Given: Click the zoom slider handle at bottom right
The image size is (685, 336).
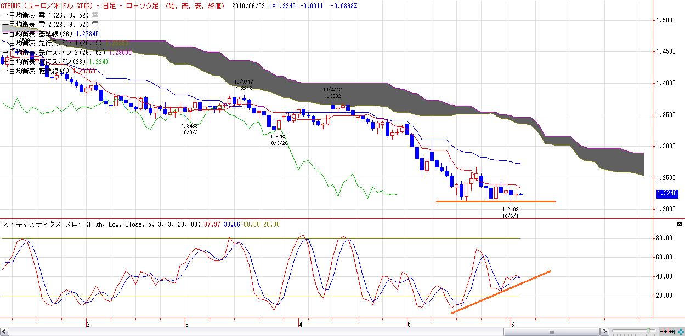Looking at the screenshot, I should 648,331.
